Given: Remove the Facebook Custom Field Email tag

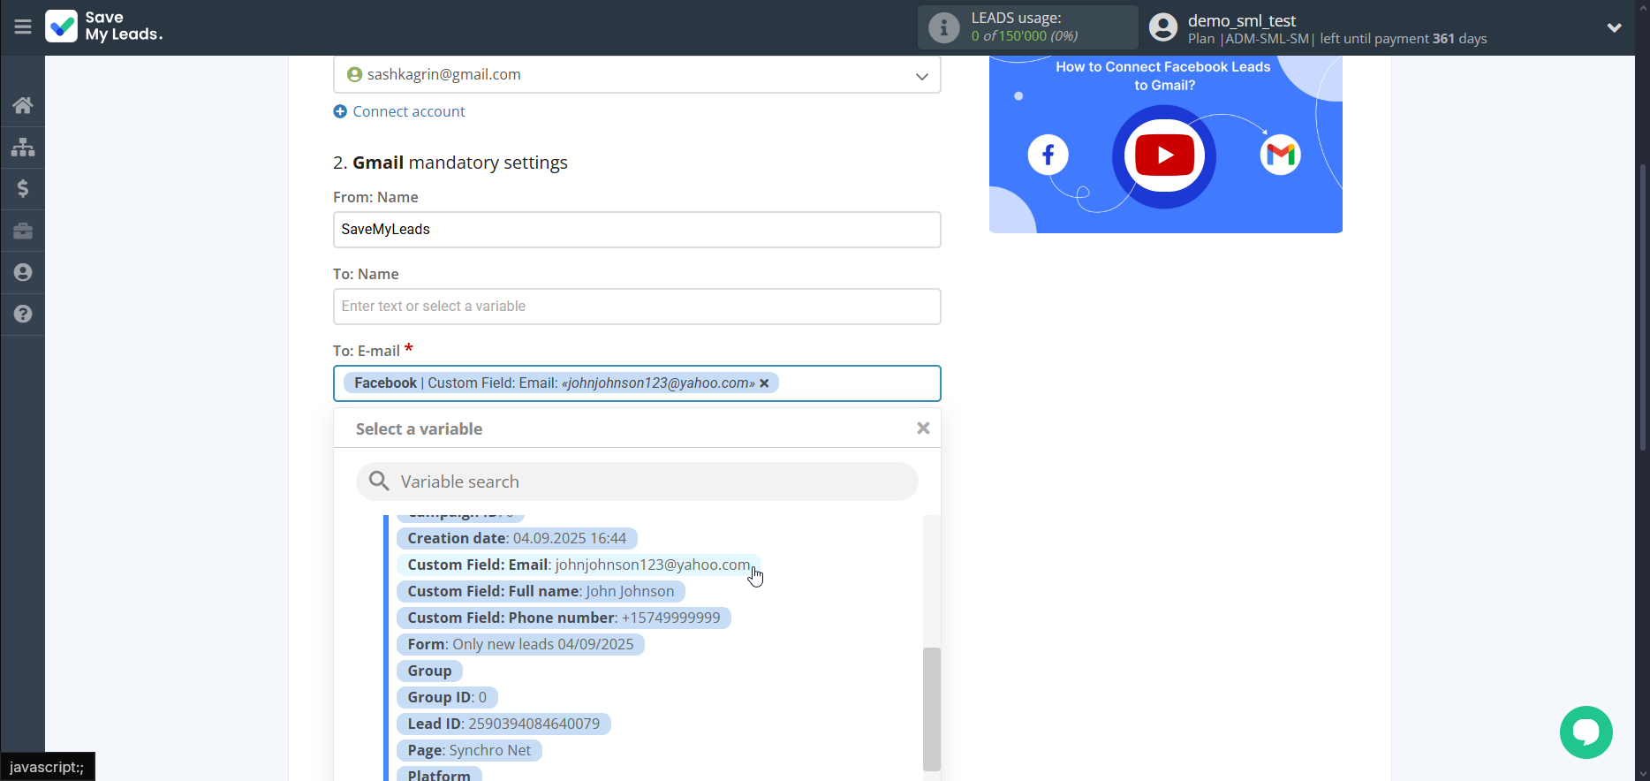Looking at the screenshot, I should point(764,383).
